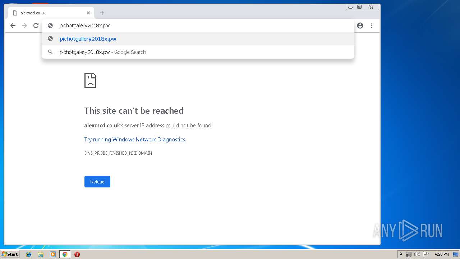The image size is (460, 259).
Task: Click the blue Reload button
Action: point(97,182)
